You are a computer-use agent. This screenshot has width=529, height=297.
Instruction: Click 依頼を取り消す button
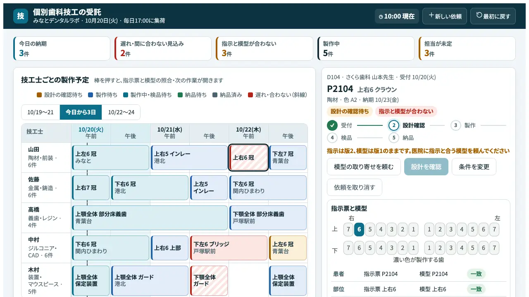(x=355, y=187)
